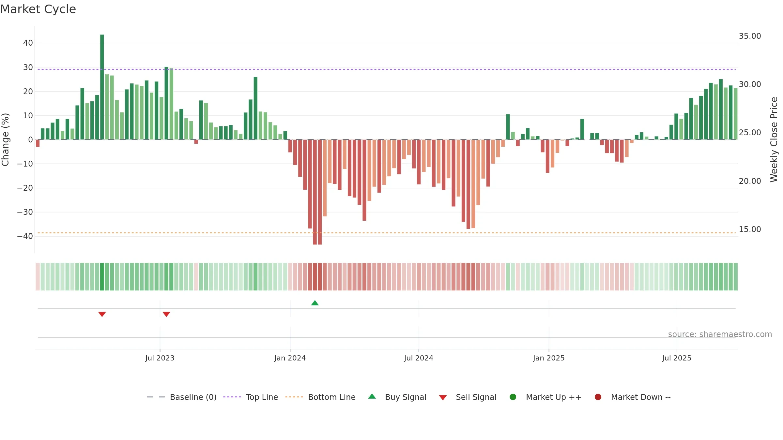Viewport: 783px width, 440px height.
Task: Toggle the Sell Signal legend label
Action: [x=476, y=397]
